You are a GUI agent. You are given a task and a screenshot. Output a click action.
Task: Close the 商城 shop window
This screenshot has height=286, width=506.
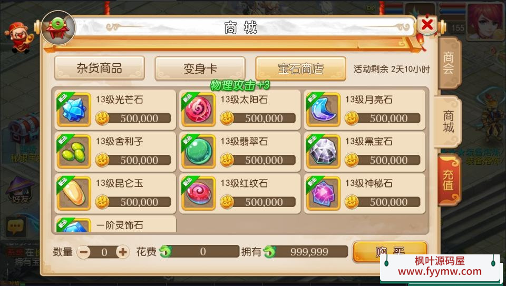click(427, 25)
